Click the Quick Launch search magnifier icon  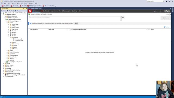click(x=164, y=1)
